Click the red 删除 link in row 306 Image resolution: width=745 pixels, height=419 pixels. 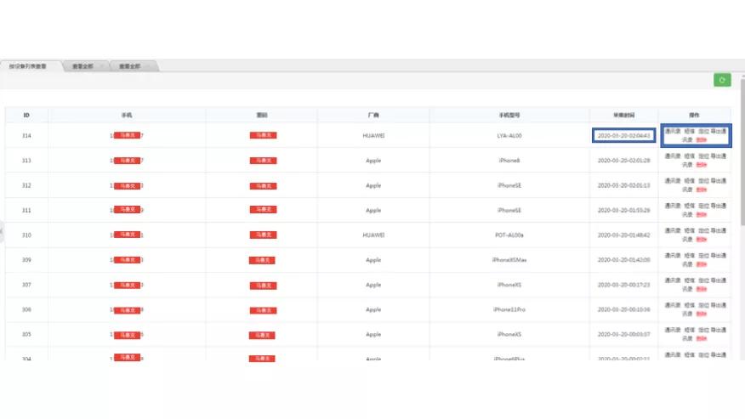[702, 314]
